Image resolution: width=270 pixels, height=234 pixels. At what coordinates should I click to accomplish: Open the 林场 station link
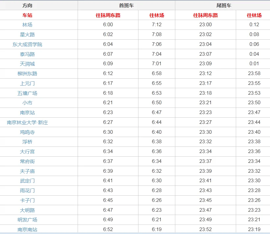pos(27,25)
